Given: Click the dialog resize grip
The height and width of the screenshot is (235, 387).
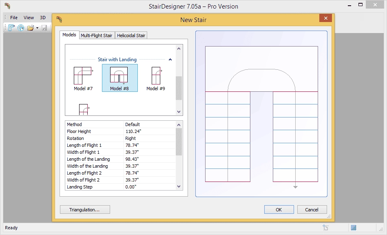Looking at the screenshot, I should (x=329, y=216).
